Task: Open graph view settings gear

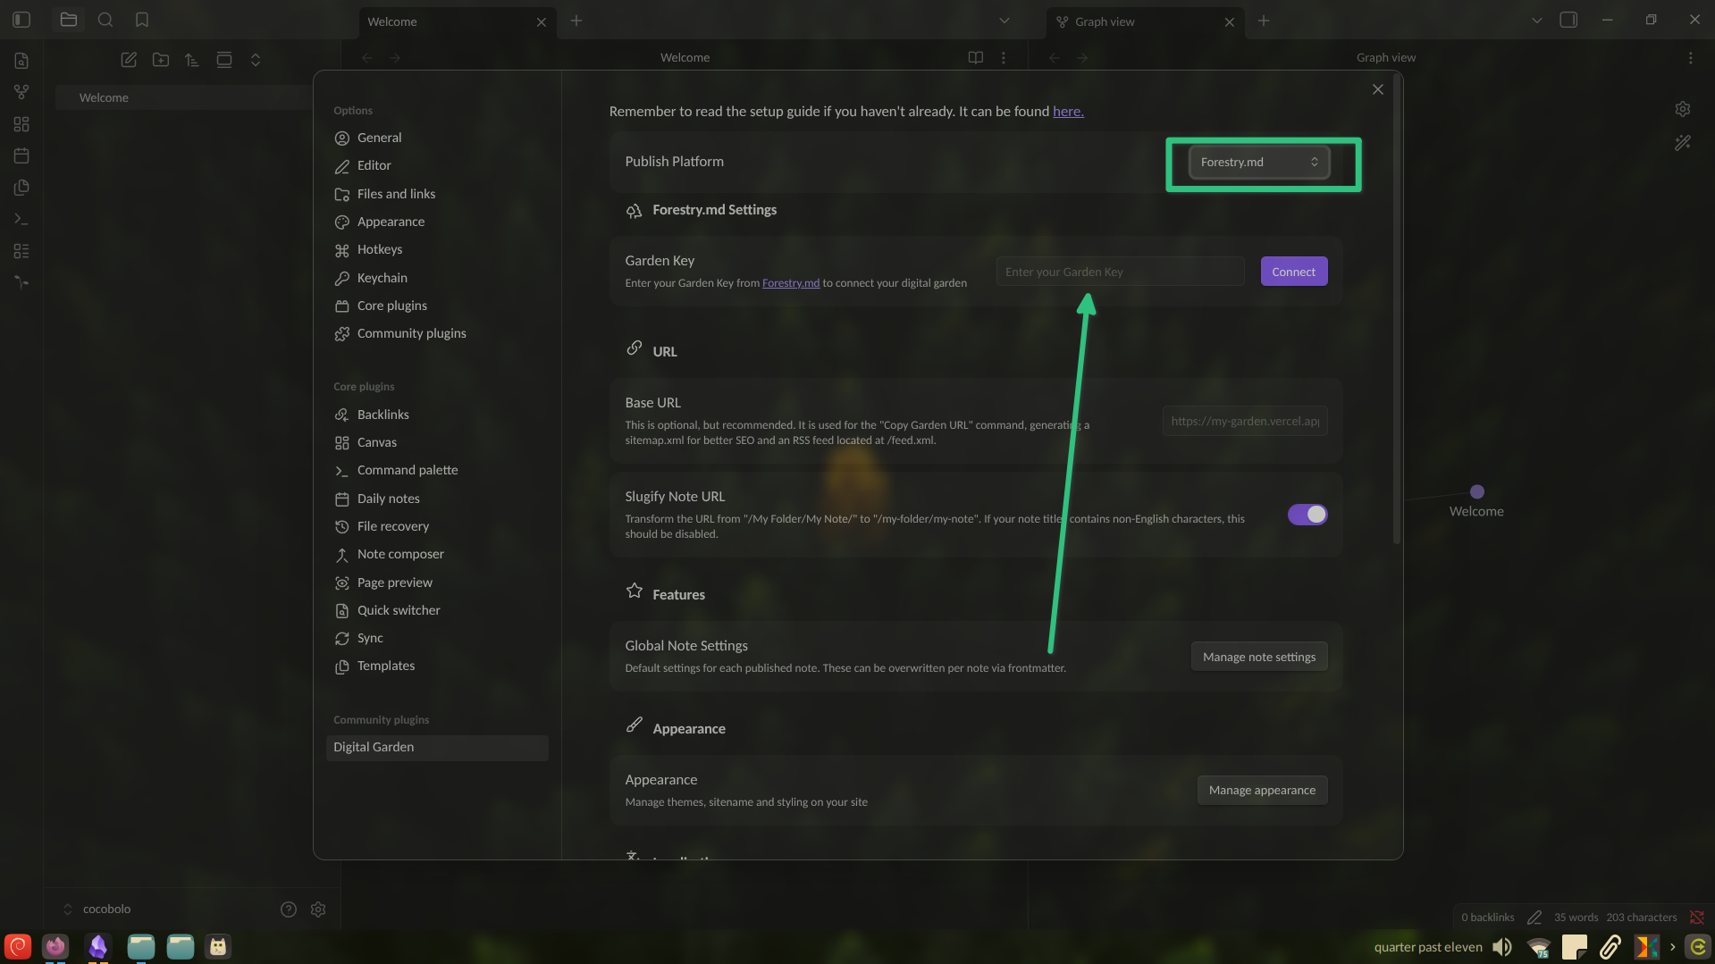Action: click(1683, 109)
